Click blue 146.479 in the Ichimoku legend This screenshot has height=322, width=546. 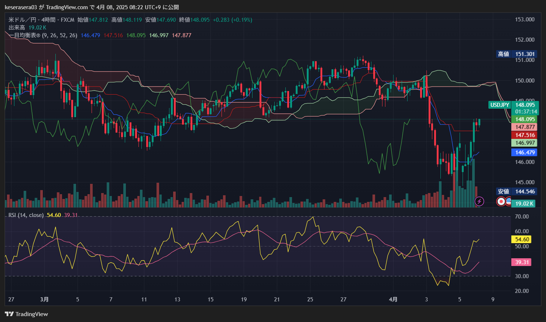point(90,35)
